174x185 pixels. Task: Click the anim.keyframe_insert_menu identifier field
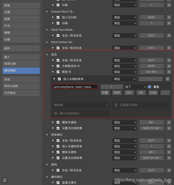click(75, 87)
